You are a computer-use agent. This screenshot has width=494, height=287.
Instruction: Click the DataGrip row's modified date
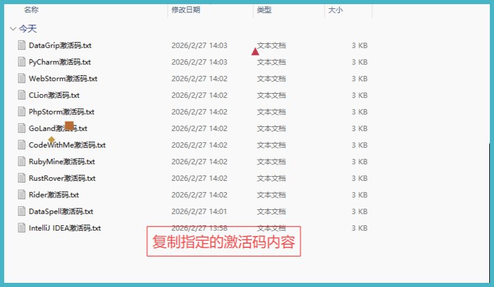(199, 45)
